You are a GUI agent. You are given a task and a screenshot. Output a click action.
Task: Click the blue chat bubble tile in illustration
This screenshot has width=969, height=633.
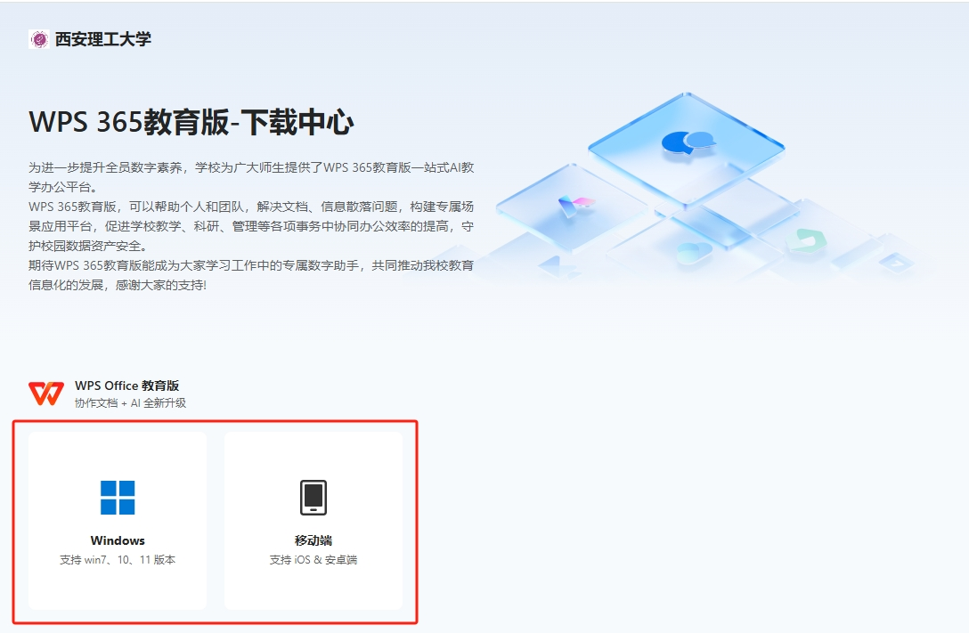[688, 142]
